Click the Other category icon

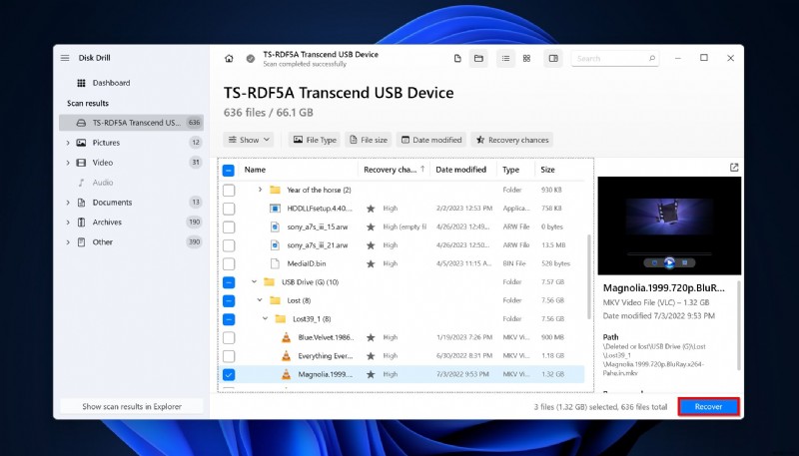click(x=81, y=242)
